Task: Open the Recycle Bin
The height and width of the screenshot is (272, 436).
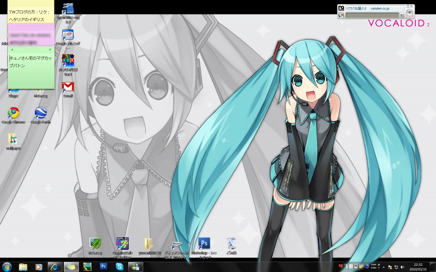Action: tap(231, 246)
